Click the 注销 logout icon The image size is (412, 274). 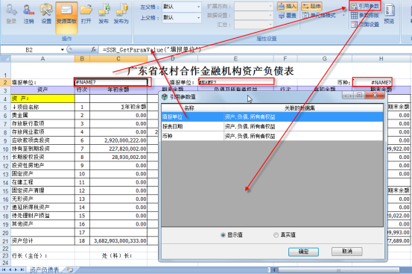pos(28,13)
